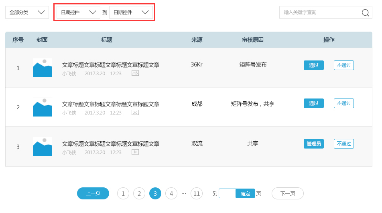Open cover thumbnail of article row 1
The width and height of the screenshot is (382, 213).
coord(43,68)
